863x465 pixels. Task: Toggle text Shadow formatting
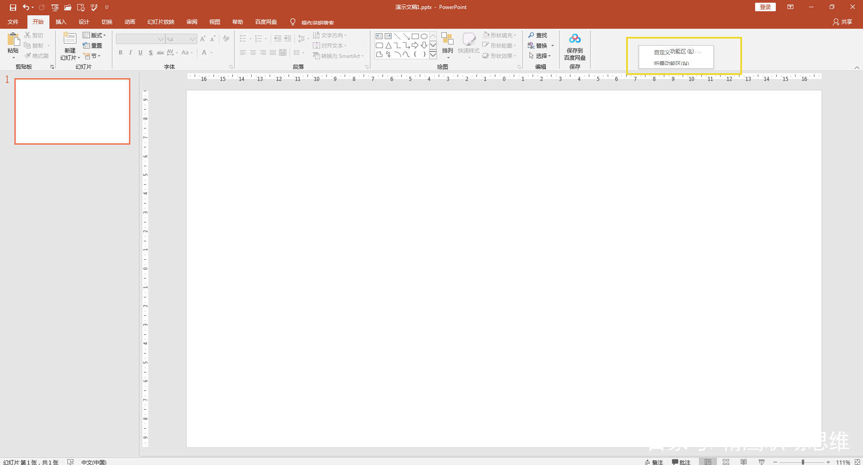coord(151,53)
